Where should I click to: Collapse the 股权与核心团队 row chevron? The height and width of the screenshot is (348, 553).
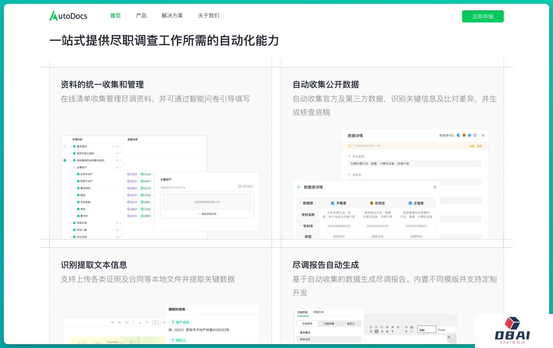(x=70, y=154)
